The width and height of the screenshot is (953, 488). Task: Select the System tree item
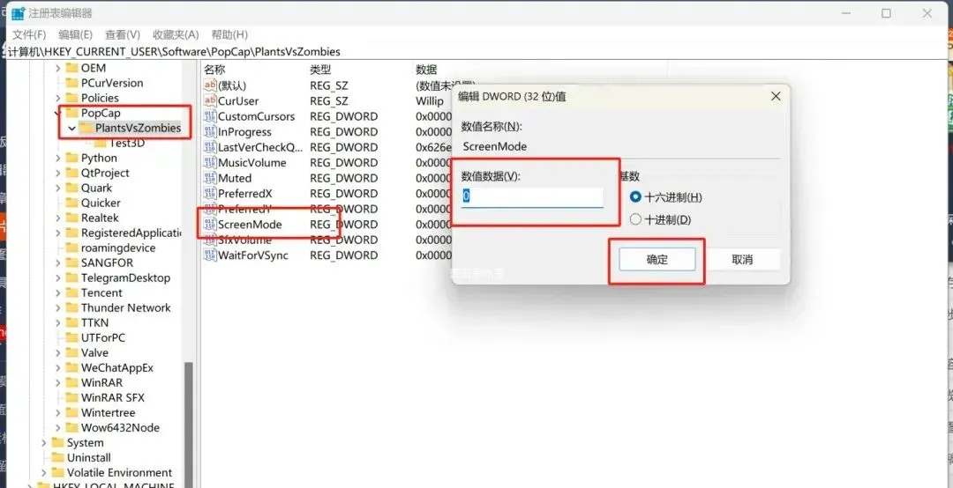point(85,442)
